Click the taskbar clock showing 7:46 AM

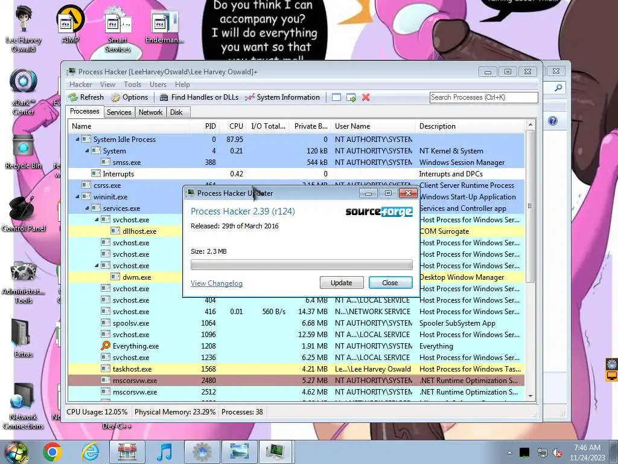pyautogui.click(x=587, y=453)
